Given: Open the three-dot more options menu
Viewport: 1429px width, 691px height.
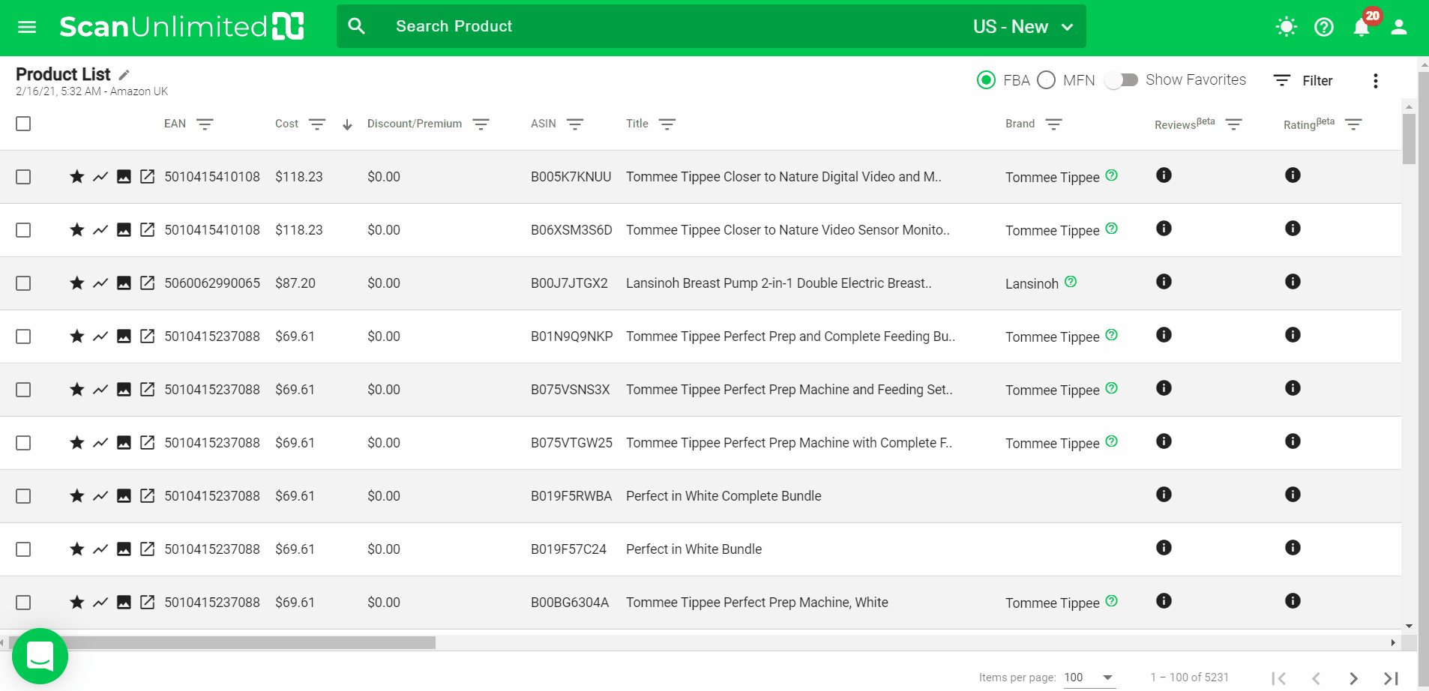Looking at the screenshot, I should coord(1375,81).
